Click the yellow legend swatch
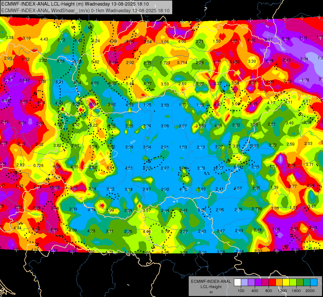This screenshot has width=323, height=297. (286, 282)
